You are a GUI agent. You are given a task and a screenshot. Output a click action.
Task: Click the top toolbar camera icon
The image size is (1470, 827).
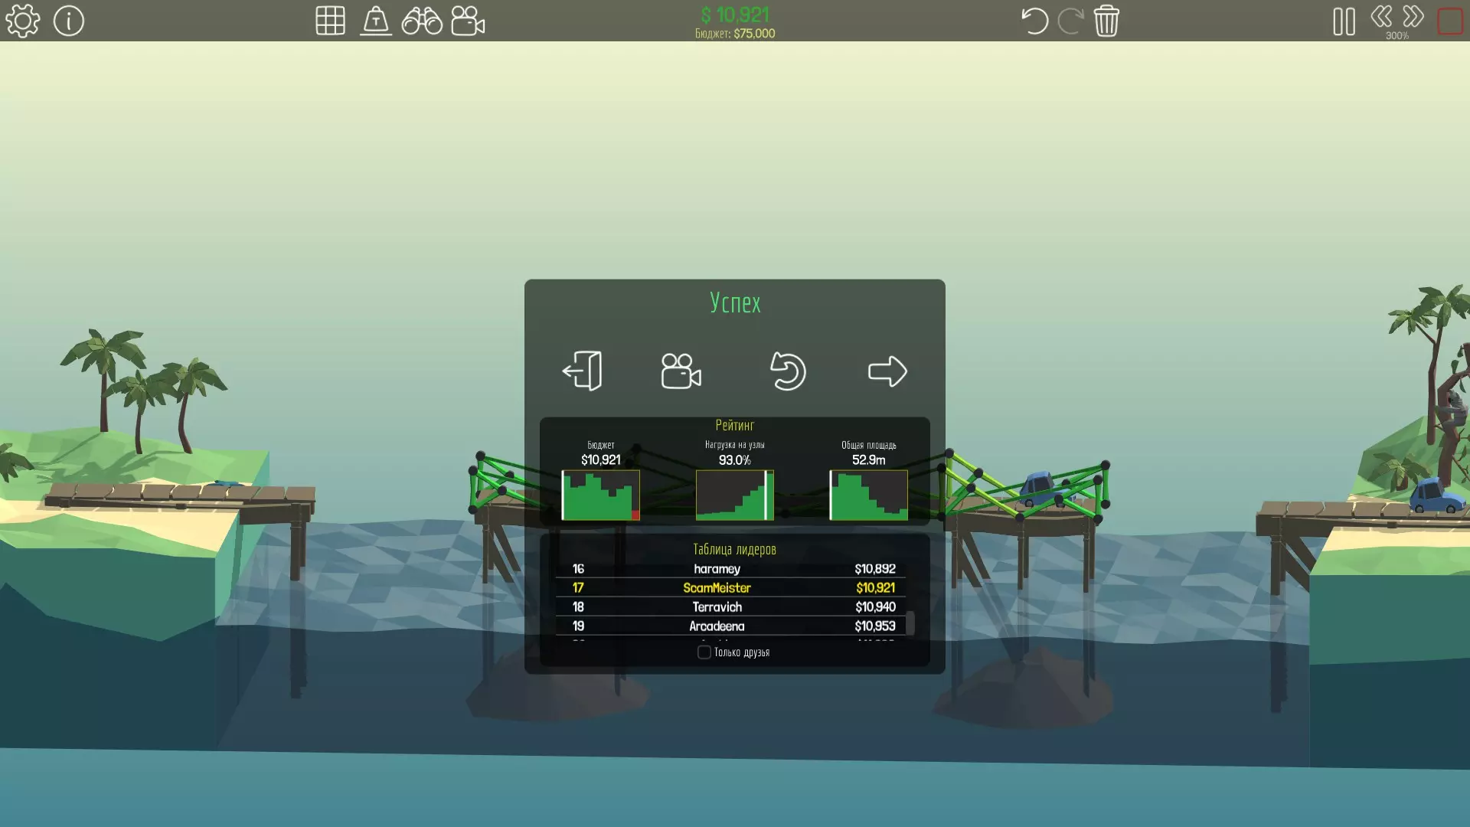[468, 21]
